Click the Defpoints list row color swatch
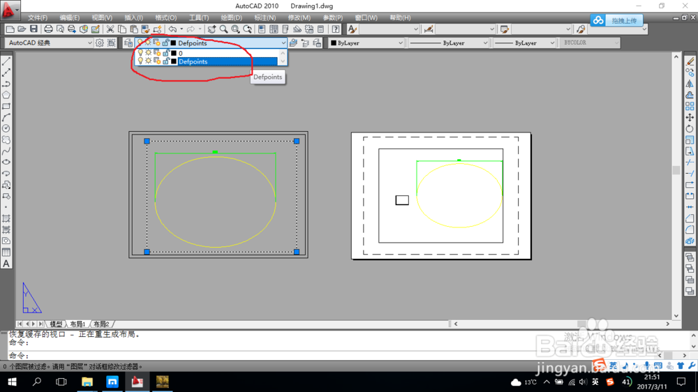This screenshot has width=698, height=392. click(x=174, y=61)
